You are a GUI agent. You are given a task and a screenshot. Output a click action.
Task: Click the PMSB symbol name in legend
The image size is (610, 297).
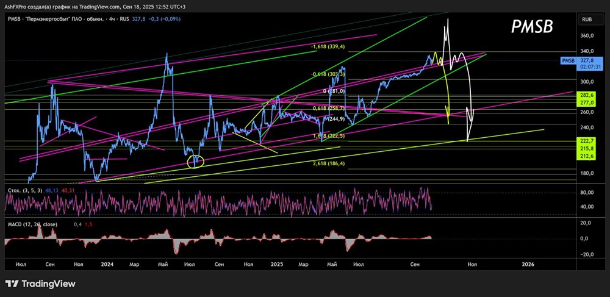pos(14,19)
